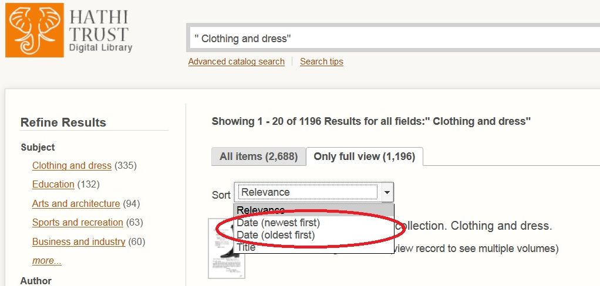The width and height of the screenshot is (600, 286).
Task: Open Advanced catalog search link
Action: point(236,62)
